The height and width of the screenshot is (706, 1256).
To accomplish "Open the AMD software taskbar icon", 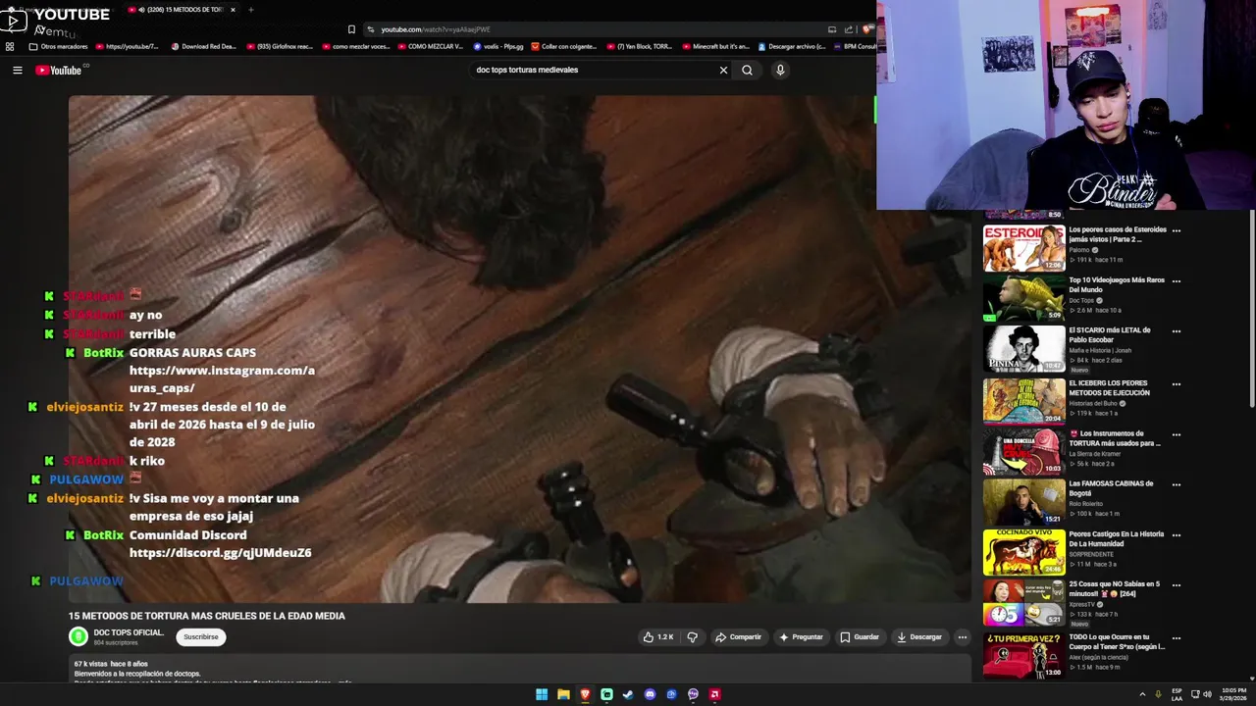I will point(714,694).
